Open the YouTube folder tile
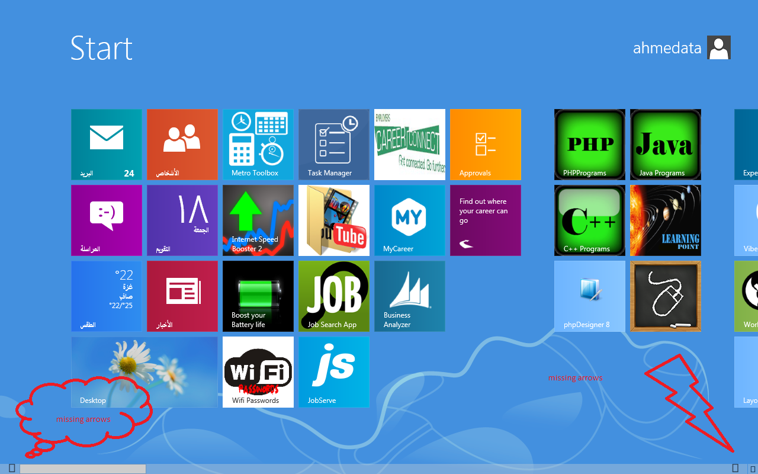The image size is (758, 474). click(x=333, y=220)
